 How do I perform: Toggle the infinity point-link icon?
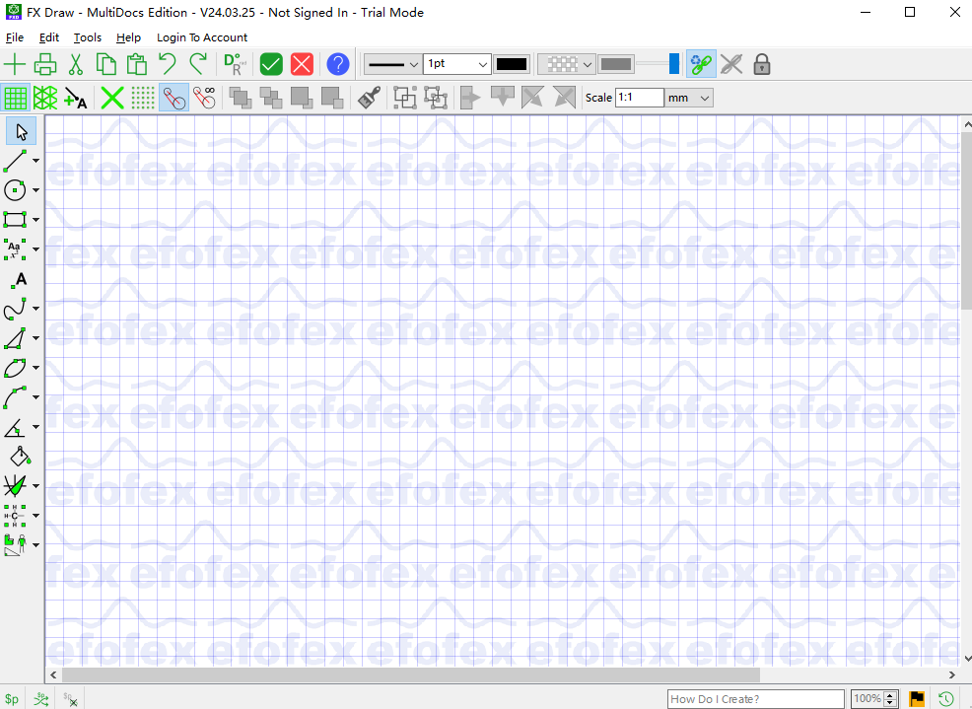coord(205,98)
